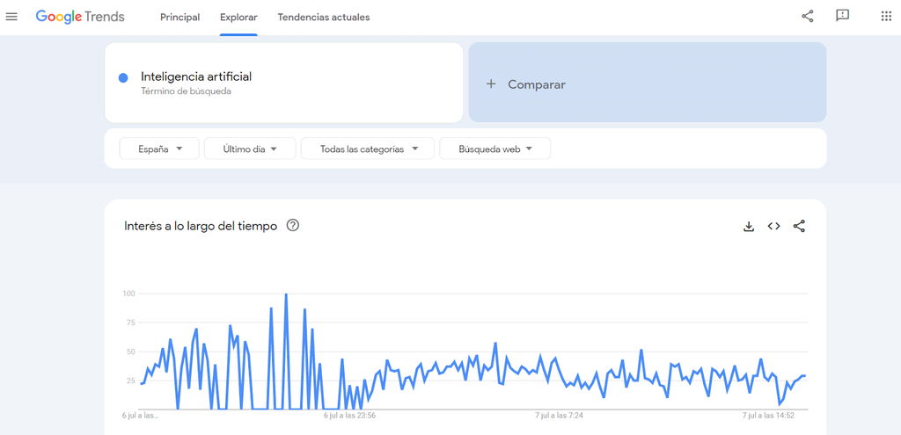Open the hamburger main menu
This screenshot has height=435, width=901.
11,17
